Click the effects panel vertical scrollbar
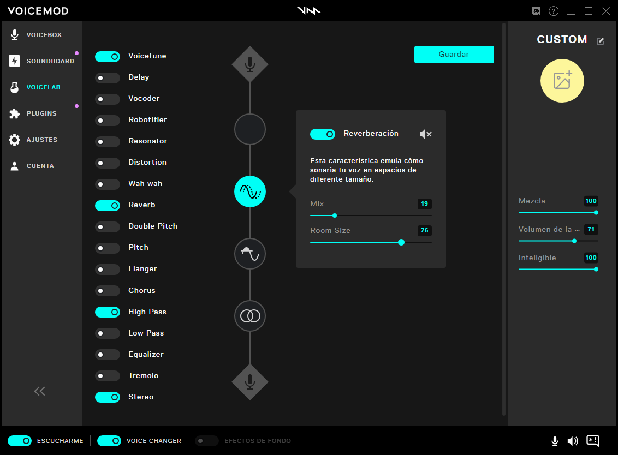Viewport: 618px width, 455px height. 504,219
